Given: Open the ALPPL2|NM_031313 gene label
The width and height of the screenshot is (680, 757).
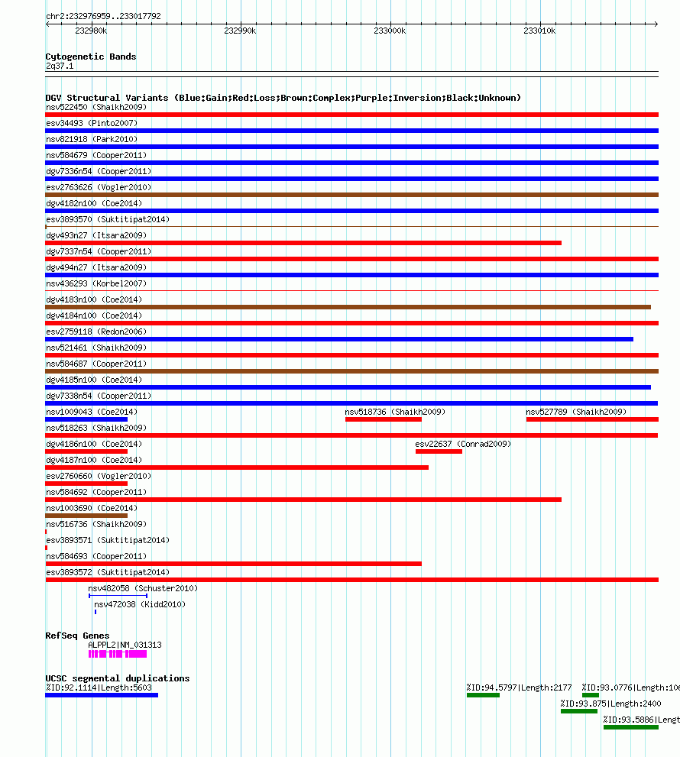Looking at the screenshot, I should coord(125,645).
